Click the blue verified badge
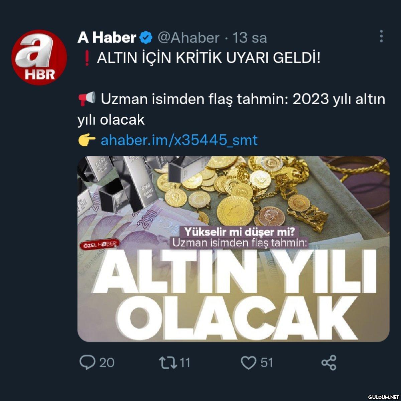 point(146,37)
